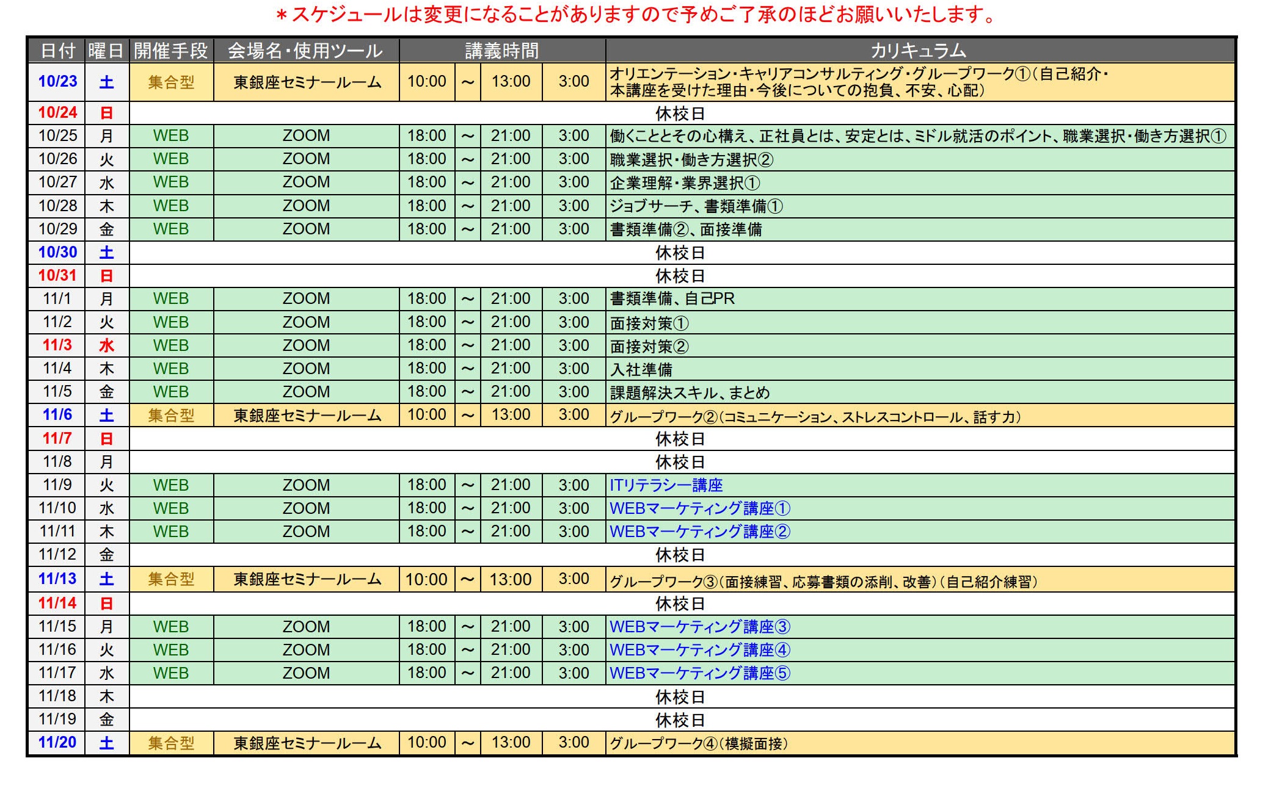The width and height of the screenshot is (1271, 794).
Task: Click the 面接対策② cell
Action: click(920, 345)
